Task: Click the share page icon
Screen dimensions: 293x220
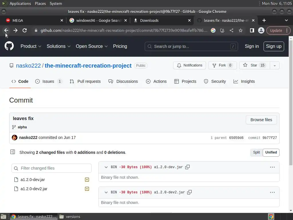Action: tap(231, 30)
